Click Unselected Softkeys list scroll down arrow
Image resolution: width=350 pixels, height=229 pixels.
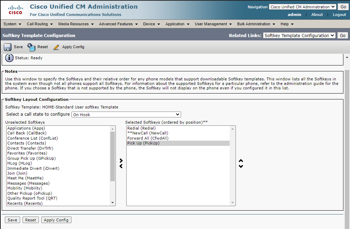pyautogui.click(x=113, y=203)
